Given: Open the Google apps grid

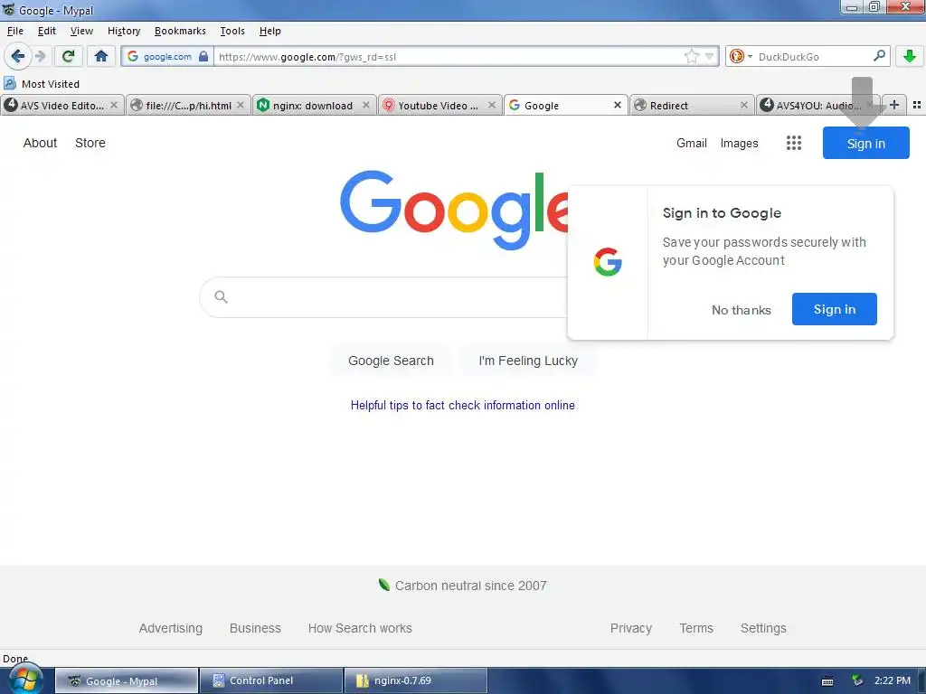Looking at the screenshot, I should coord(794,143).
